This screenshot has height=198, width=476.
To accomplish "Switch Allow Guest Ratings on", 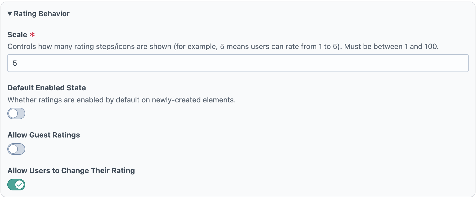I will (x=16, y=149).
